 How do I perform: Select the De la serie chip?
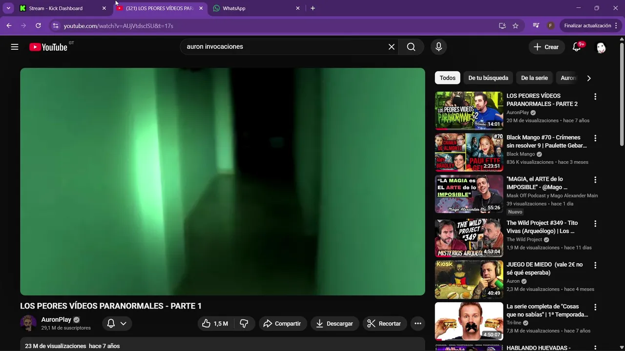tap(534, 78)
